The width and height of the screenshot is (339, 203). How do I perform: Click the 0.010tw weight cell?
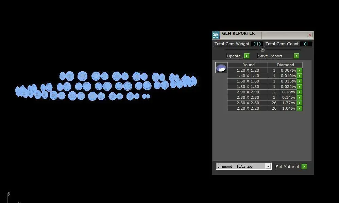tap(288, 76)
